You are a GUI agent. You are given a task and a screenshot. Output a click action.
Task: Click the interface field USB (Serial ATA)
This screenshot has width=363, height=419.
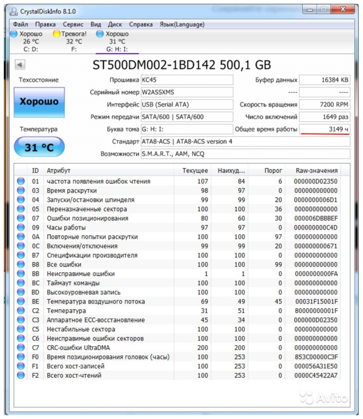coord(187,104)
